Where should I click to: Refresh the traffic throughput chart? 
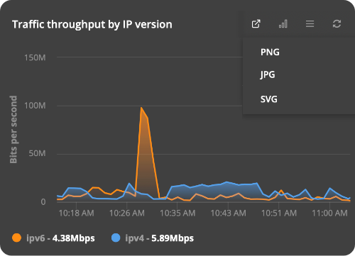tap(337, 24)
